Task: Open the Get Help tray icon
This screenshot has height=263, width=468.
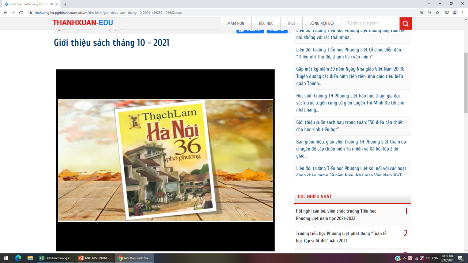Action: point(397,258)
